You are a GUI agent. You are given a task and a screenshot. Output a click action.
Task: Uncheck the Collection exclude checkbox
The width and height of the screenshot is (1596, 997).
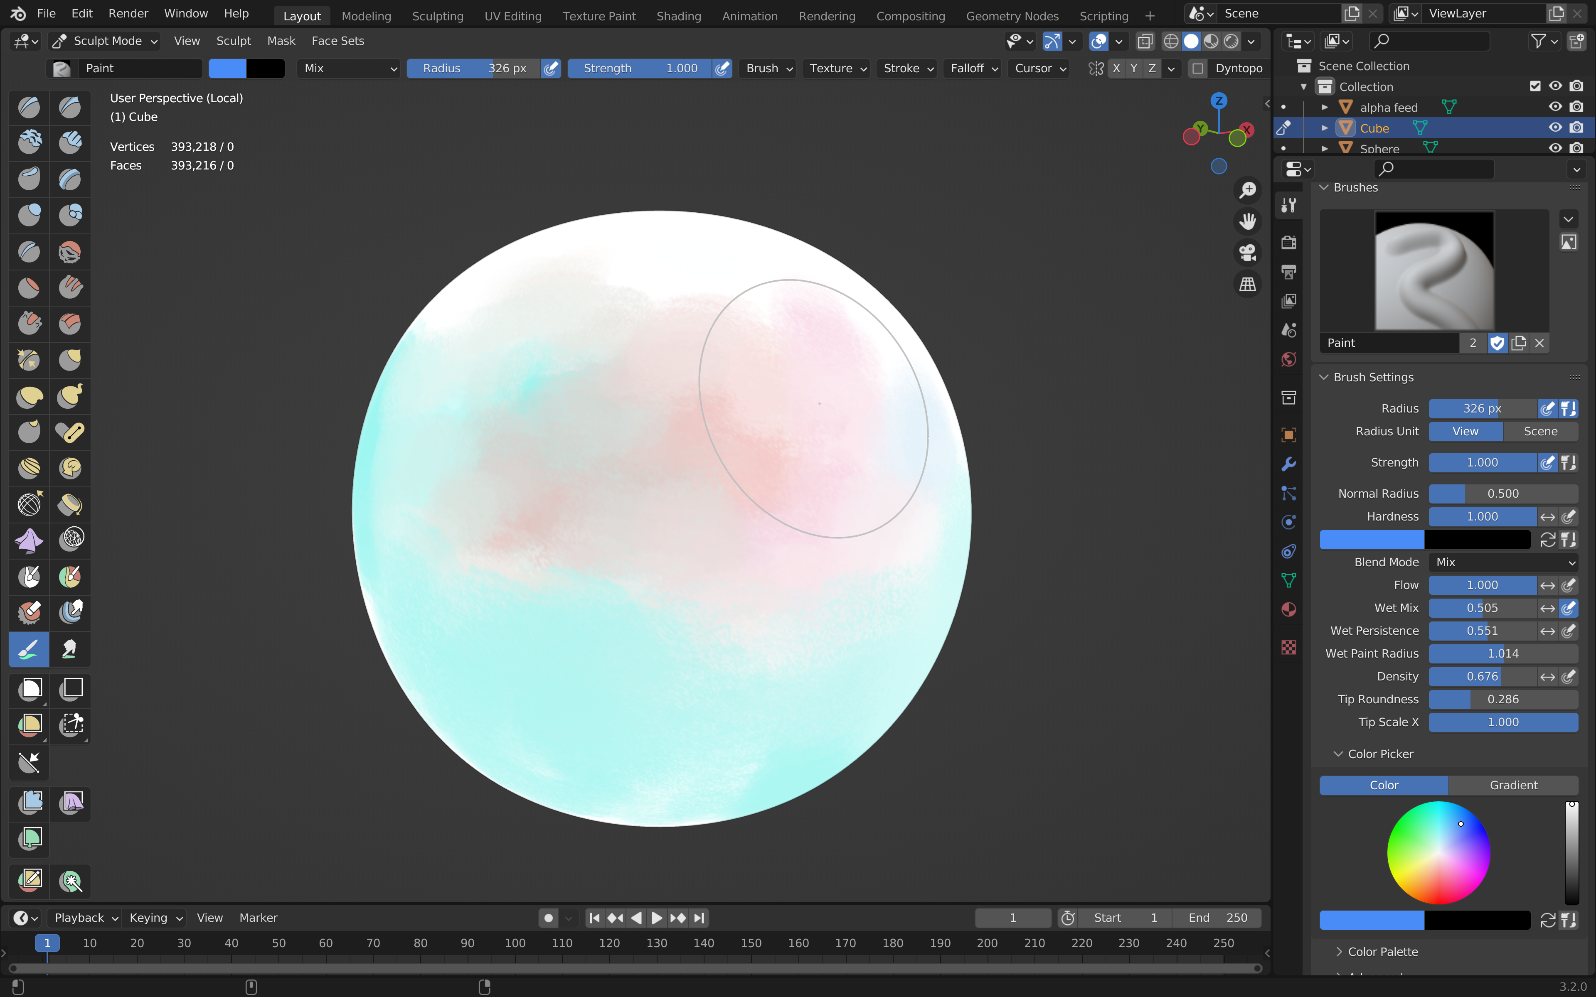1534,86
